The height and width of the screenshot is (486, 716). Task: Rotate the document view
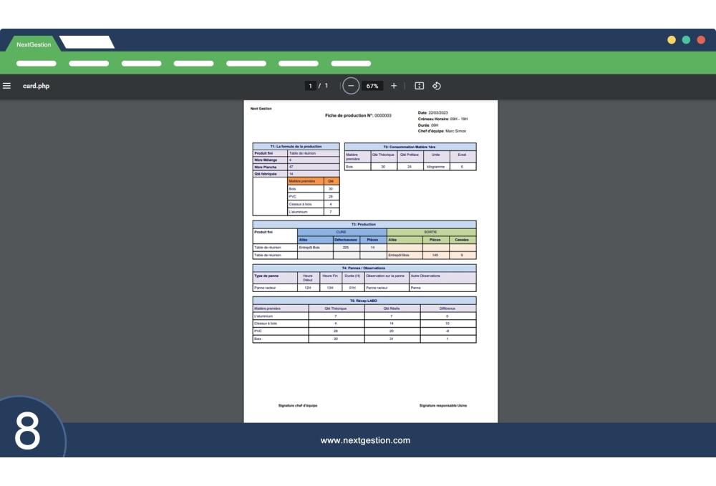[438, 85]
